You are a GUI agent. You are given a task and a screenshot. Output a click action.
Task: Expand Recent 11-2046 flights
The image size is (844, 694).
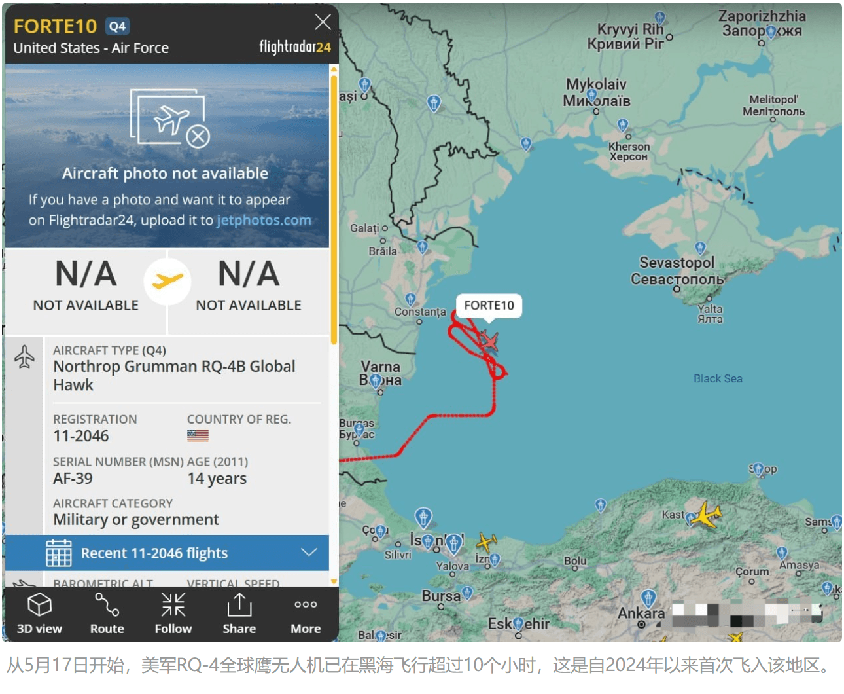click(x=167, y=553)
